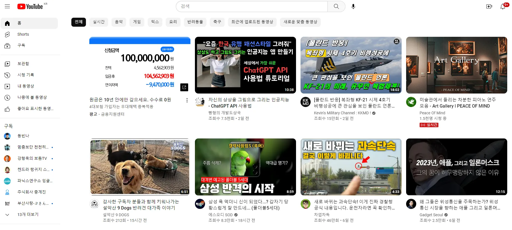Screen dimensions: 512x230
Task: Play the 설악산 9 DOGS thumbnail
Action: 140,167
